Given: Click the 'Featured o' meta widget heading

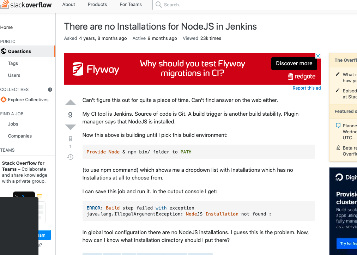Looking at the screenshot, I should click(x=346, y=111).
